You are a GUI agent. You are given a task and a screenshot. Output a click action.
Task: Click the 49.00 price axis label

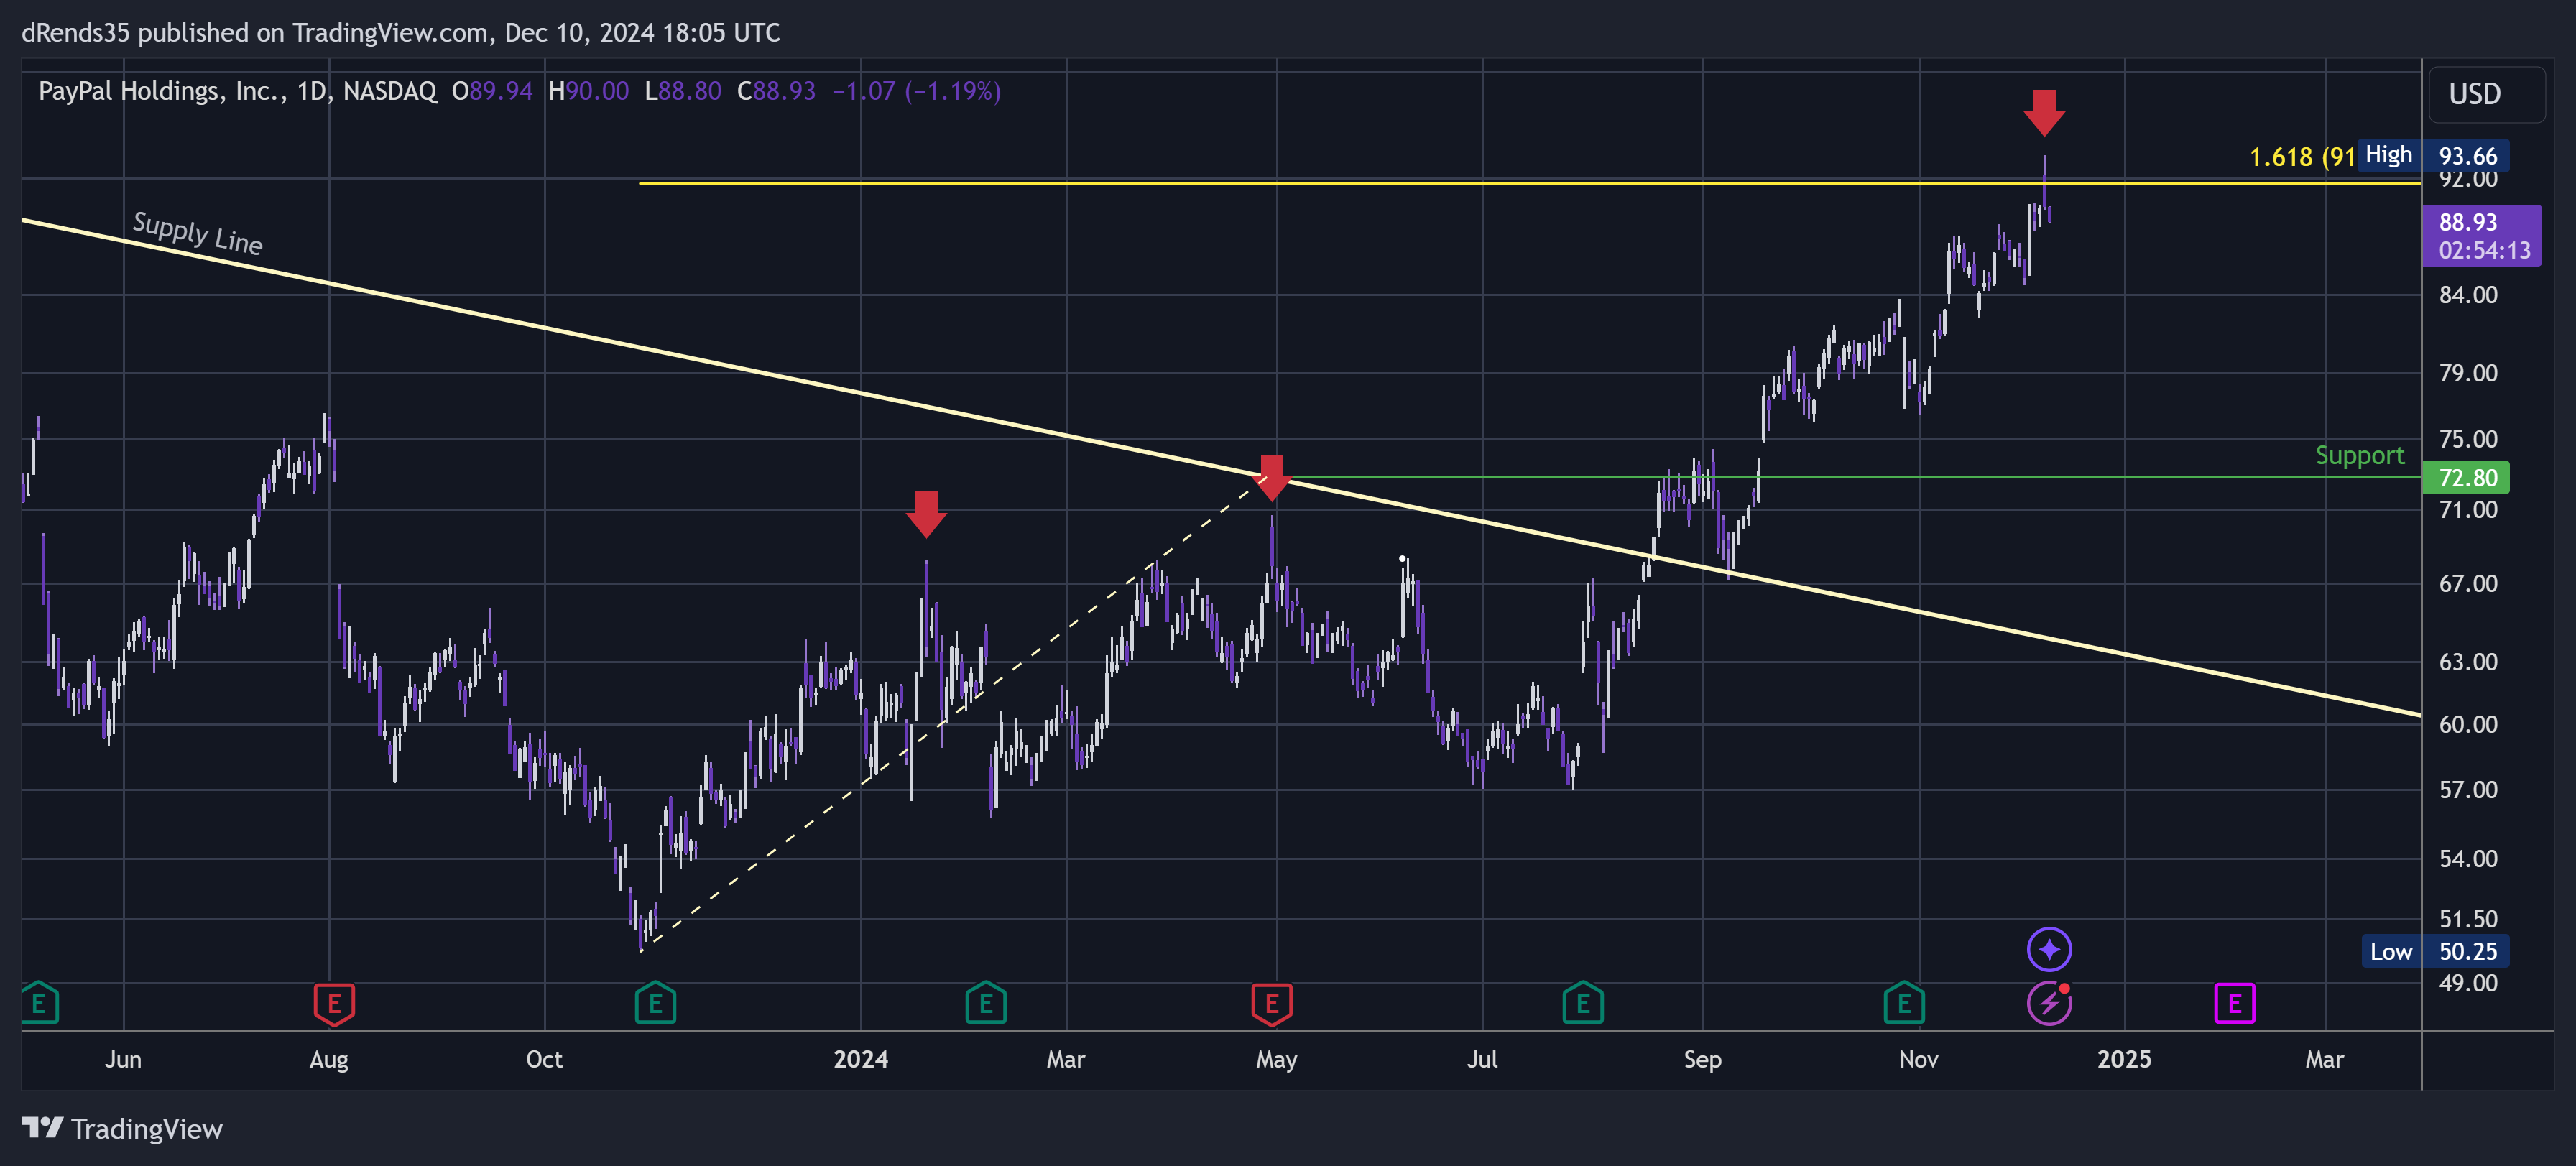click(2467, 983)
